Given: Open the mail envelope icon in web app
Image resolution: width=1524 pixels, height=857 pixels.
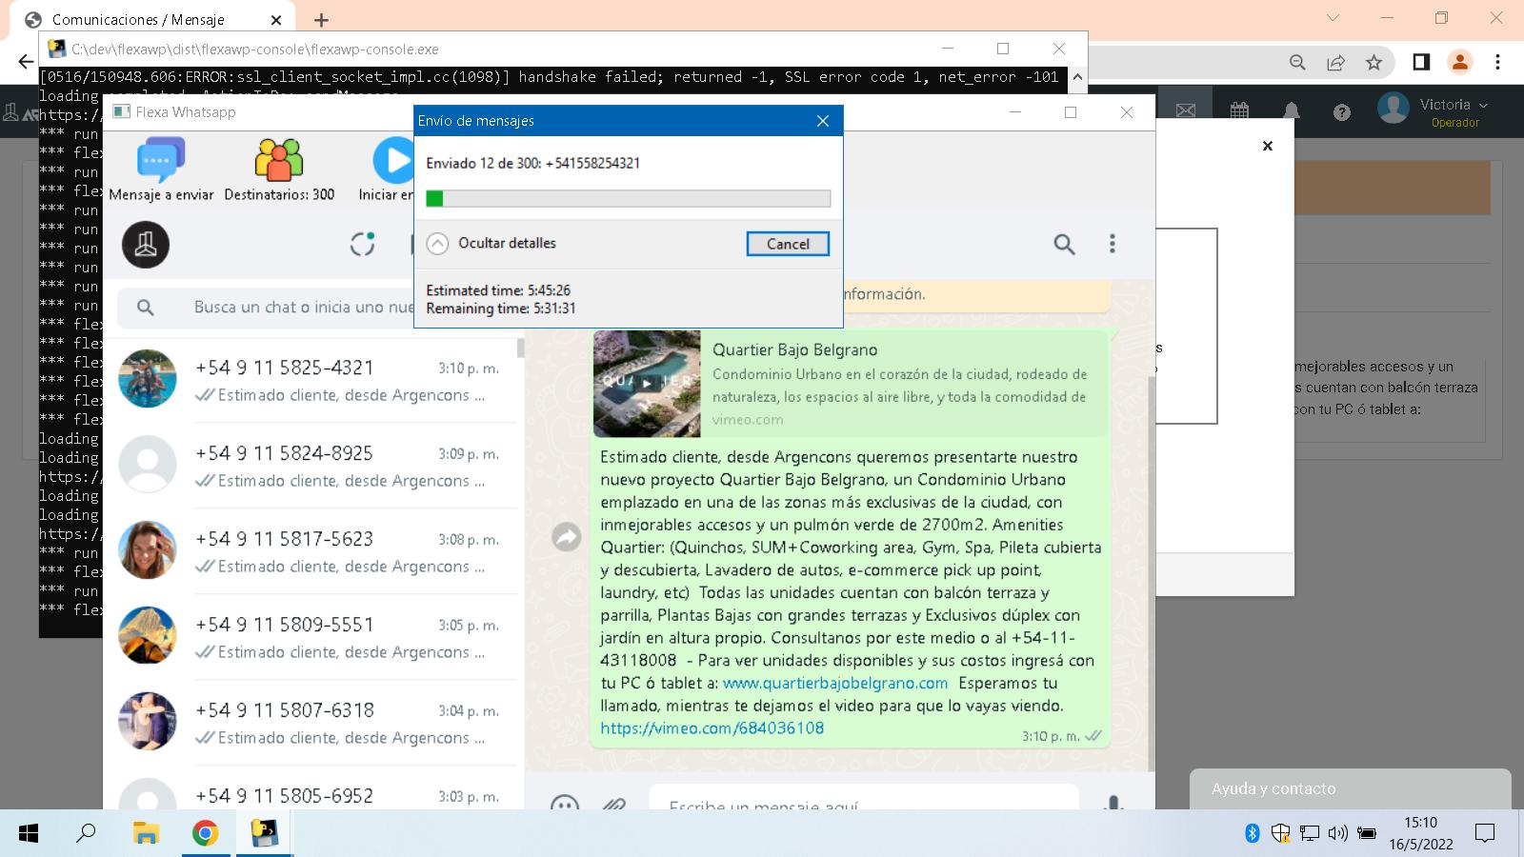Looking at the screenshot, I should 1186,110.
